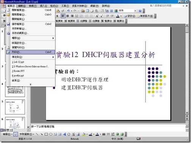Open the Undo history dropdown arrow
This screenshot has width=191, height=143.
(x=72, y=11)
